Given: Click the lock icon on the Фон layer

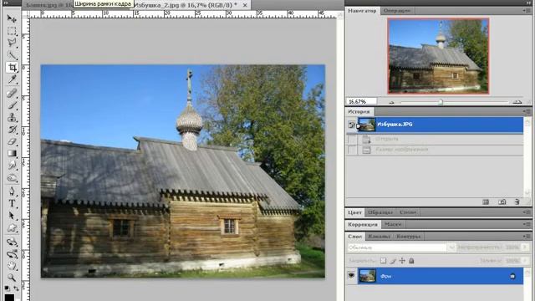Looking at the screenshot, I should click(x=512, y=277).
